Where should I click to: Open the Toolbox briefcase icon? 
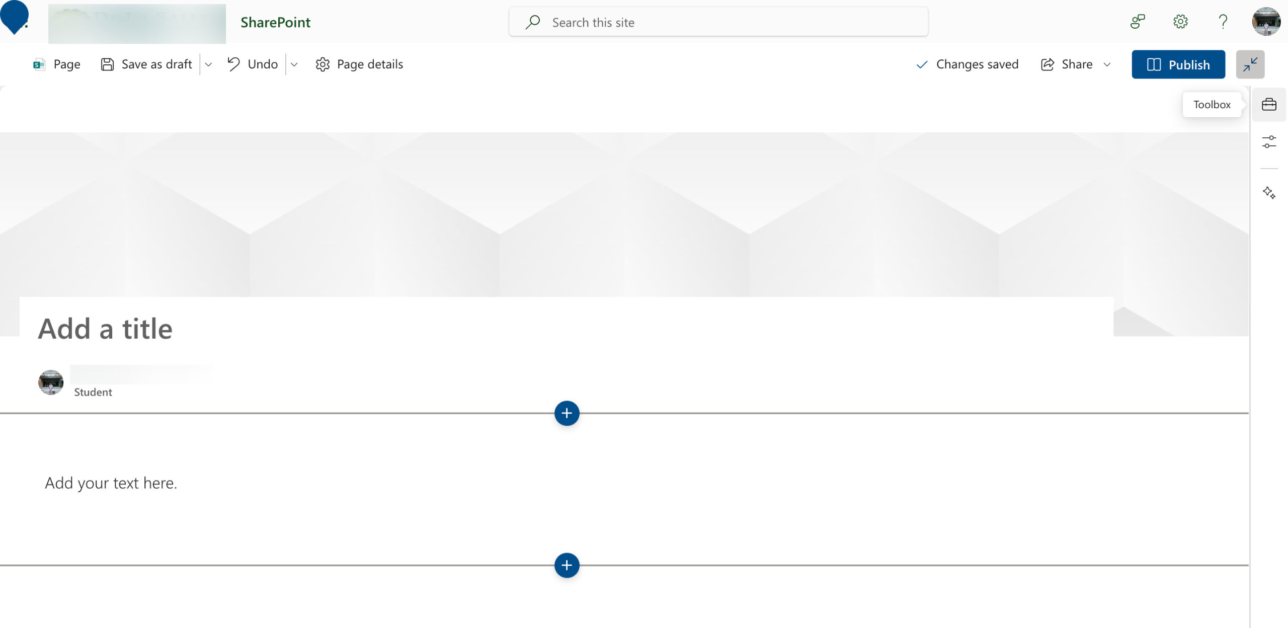(1268, 105)
